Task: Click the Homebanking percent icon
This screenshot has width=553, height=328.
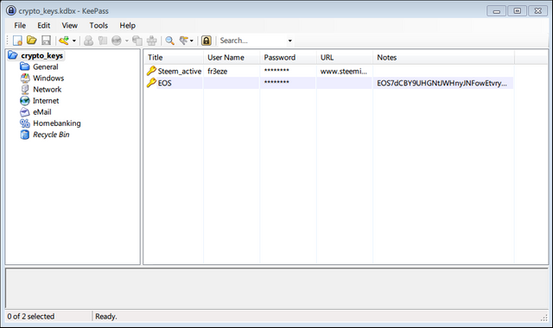Action: click(x=25, y=123)
